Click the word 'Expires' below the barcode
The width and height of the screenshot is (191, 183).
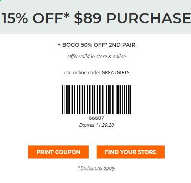point(87,125)
